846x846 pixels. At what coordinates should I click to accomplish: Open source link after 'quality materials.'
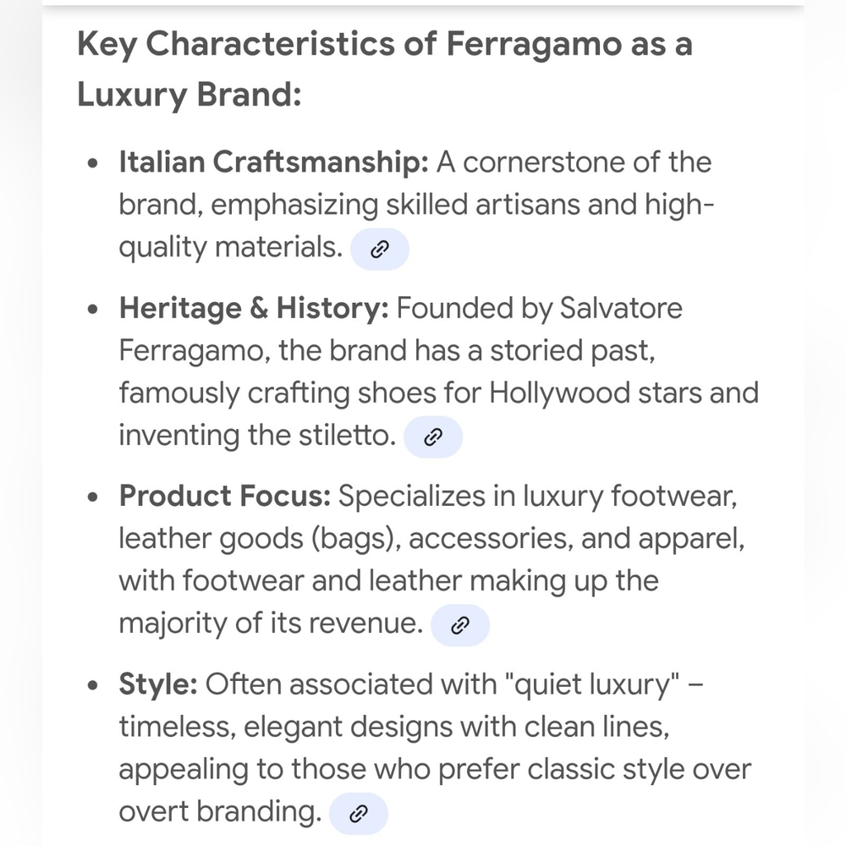(379, 250)
